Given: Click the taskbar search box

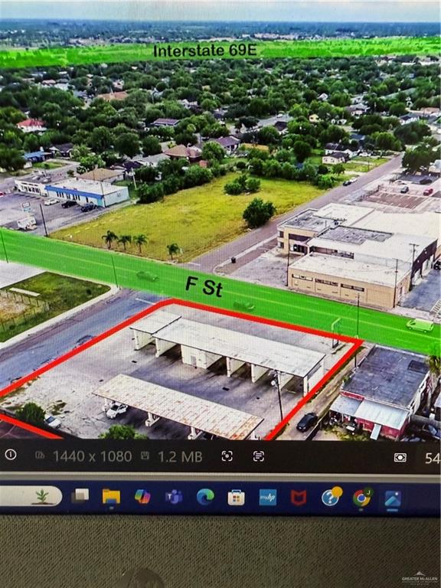Looking at the screenshot, I should tap(30, 496).
